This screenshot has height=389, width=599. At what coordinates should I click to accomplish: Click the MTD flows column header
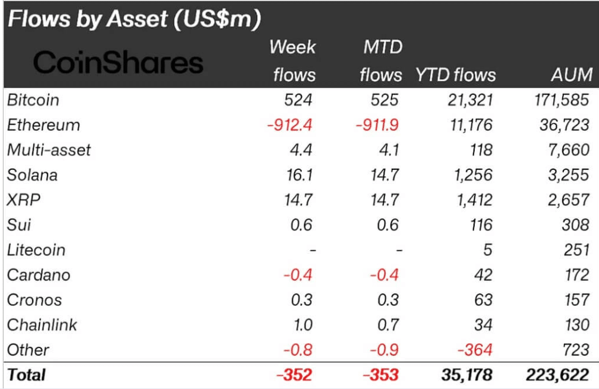(x=382, y=61)
